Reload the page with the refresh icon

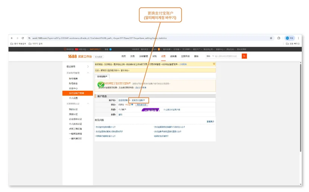[23, 38]
